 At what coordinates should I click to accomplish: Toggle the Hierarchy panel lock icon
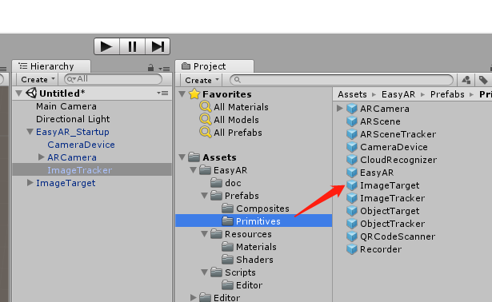150,68
